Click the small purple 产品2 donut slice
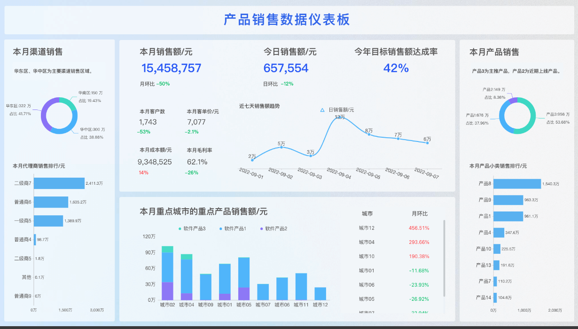 pyautogui.click(x=513, y=101)
